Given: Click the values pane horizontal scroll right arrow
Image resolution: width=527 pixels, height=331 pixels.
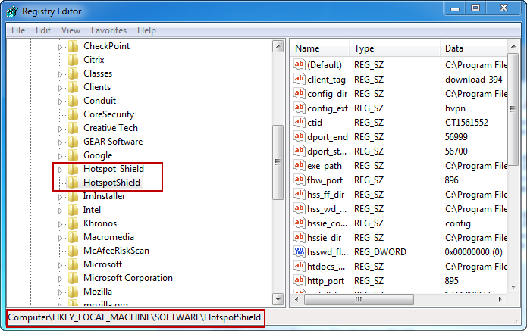Looking at the screenshot, I should pos(500,299).
